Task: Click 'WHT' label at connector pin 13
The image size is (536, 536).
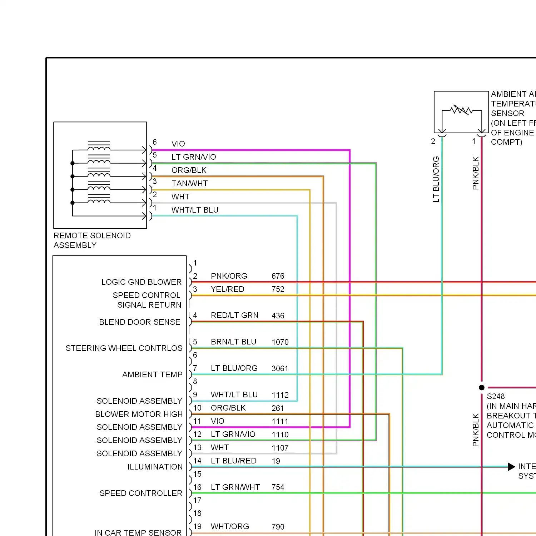Action: coord(220,447)
